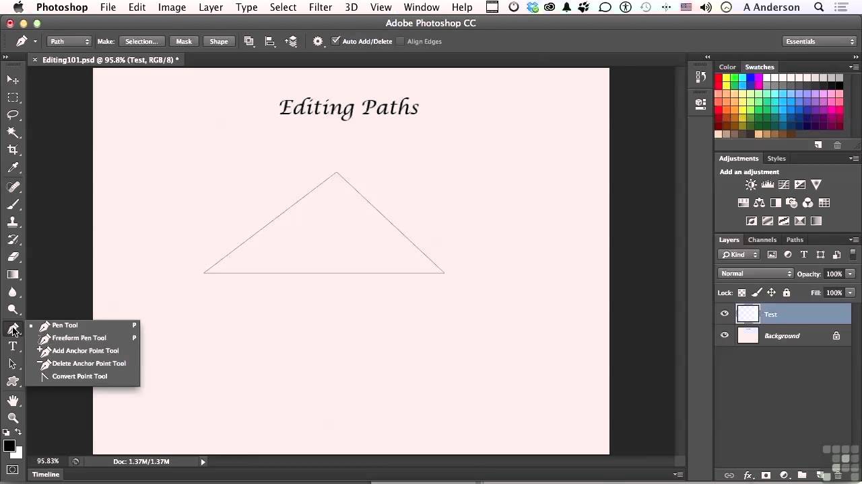Select the Convert Point Tool
The height and width of the screenshot is (484, 862).
pyautogui.click(x=79, y=376)
